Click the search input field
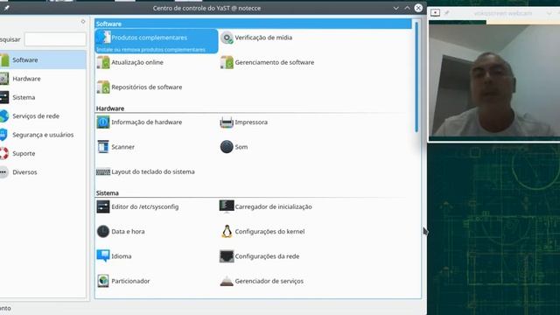The width and height of the screenshot is (560, 315). 55,39
